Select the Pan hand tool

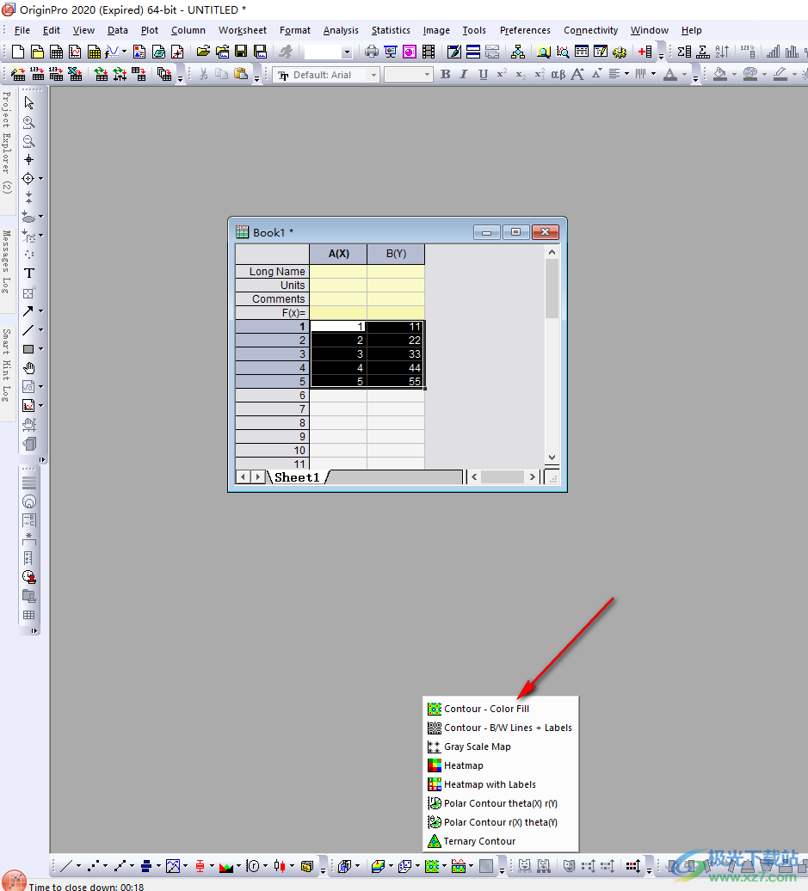click(29, 368)
